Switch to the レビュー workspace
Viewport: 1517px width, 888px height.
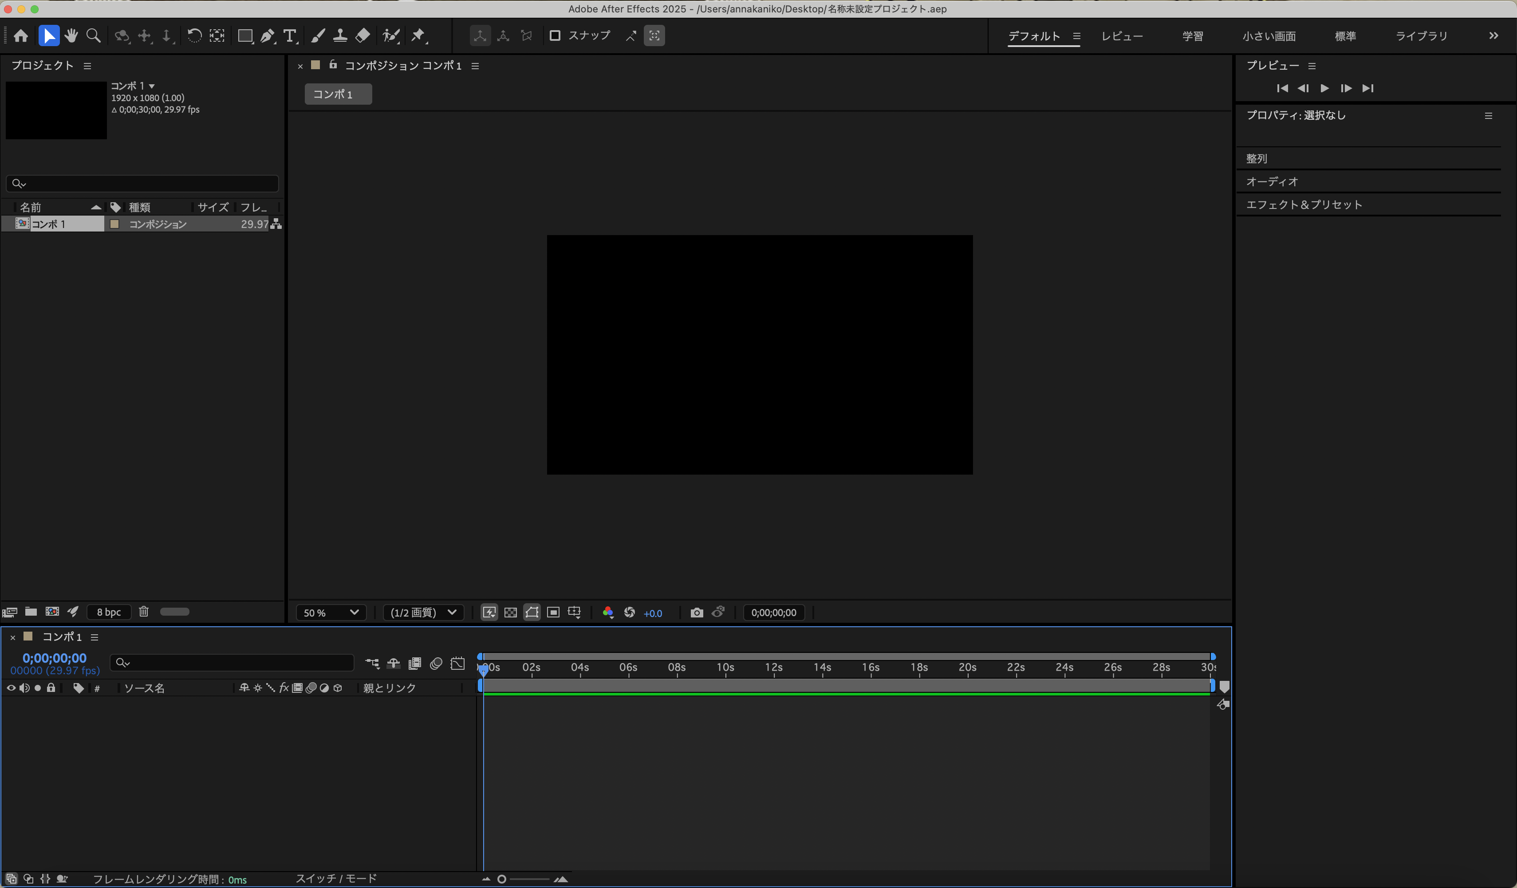click(x=1122, y=36)
